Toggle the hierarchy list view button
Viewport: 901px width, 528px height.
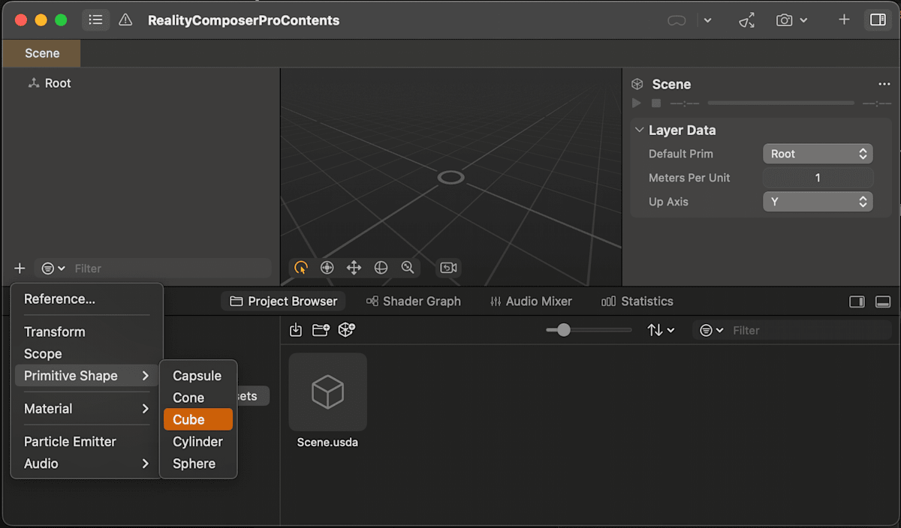95,20
